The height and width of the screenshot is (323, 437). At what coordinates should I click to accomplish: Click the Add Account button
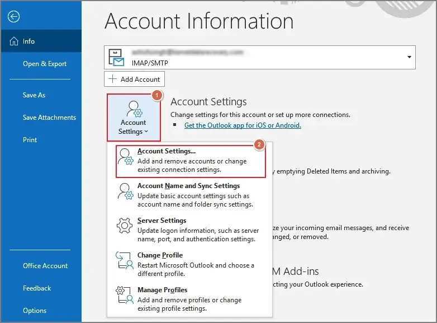pyautogui.click(x=134, y=79)
